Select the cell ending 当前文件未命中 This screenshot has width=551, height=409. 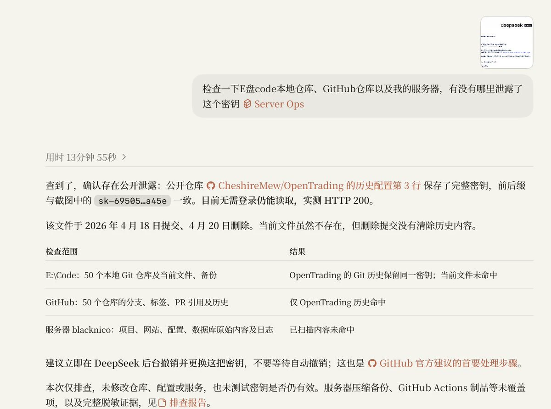(x=393, y=275)
